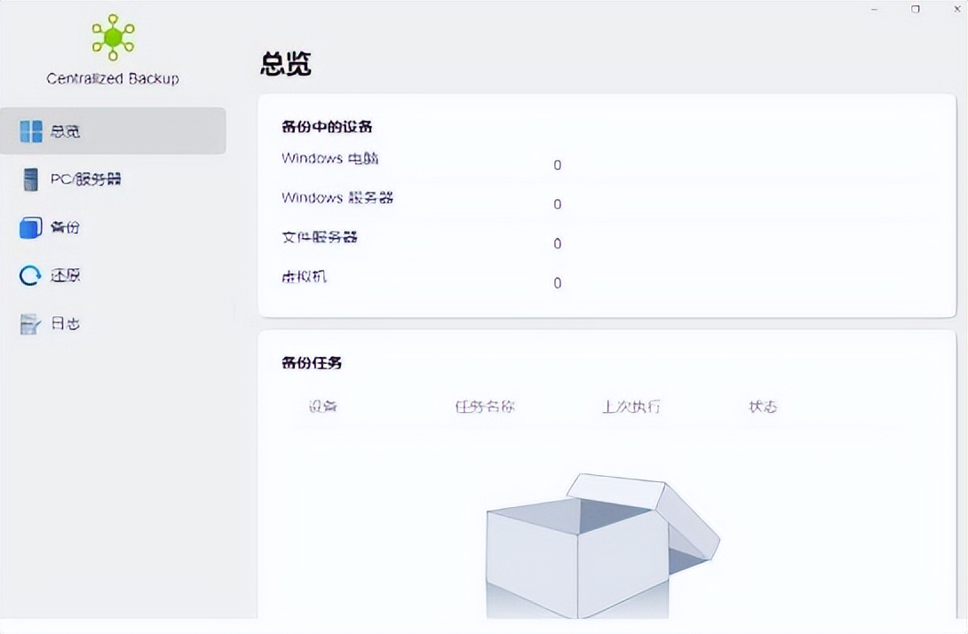Screen dimensions: 968x634
Task: Select the blue Windows tiles icon beside 总览
Action: [30, 131]
